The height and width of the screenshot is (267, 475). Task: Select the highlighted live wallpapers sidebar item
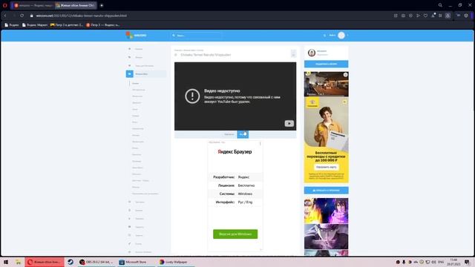[146, 74]
